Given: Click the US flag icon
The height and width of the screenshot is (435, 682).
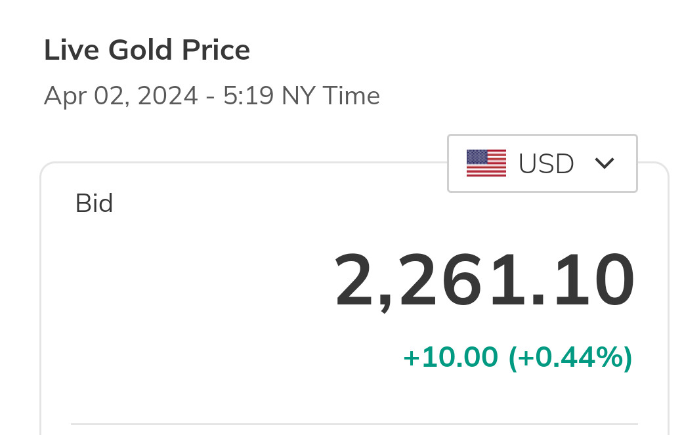Looking at the screenshot, I should tap(486, 163).
